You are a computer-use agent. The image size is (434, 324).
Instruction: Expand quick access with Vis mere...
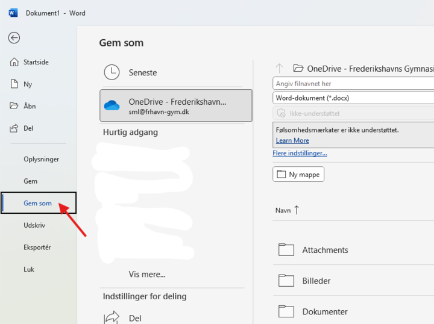[x=146, y=274]
